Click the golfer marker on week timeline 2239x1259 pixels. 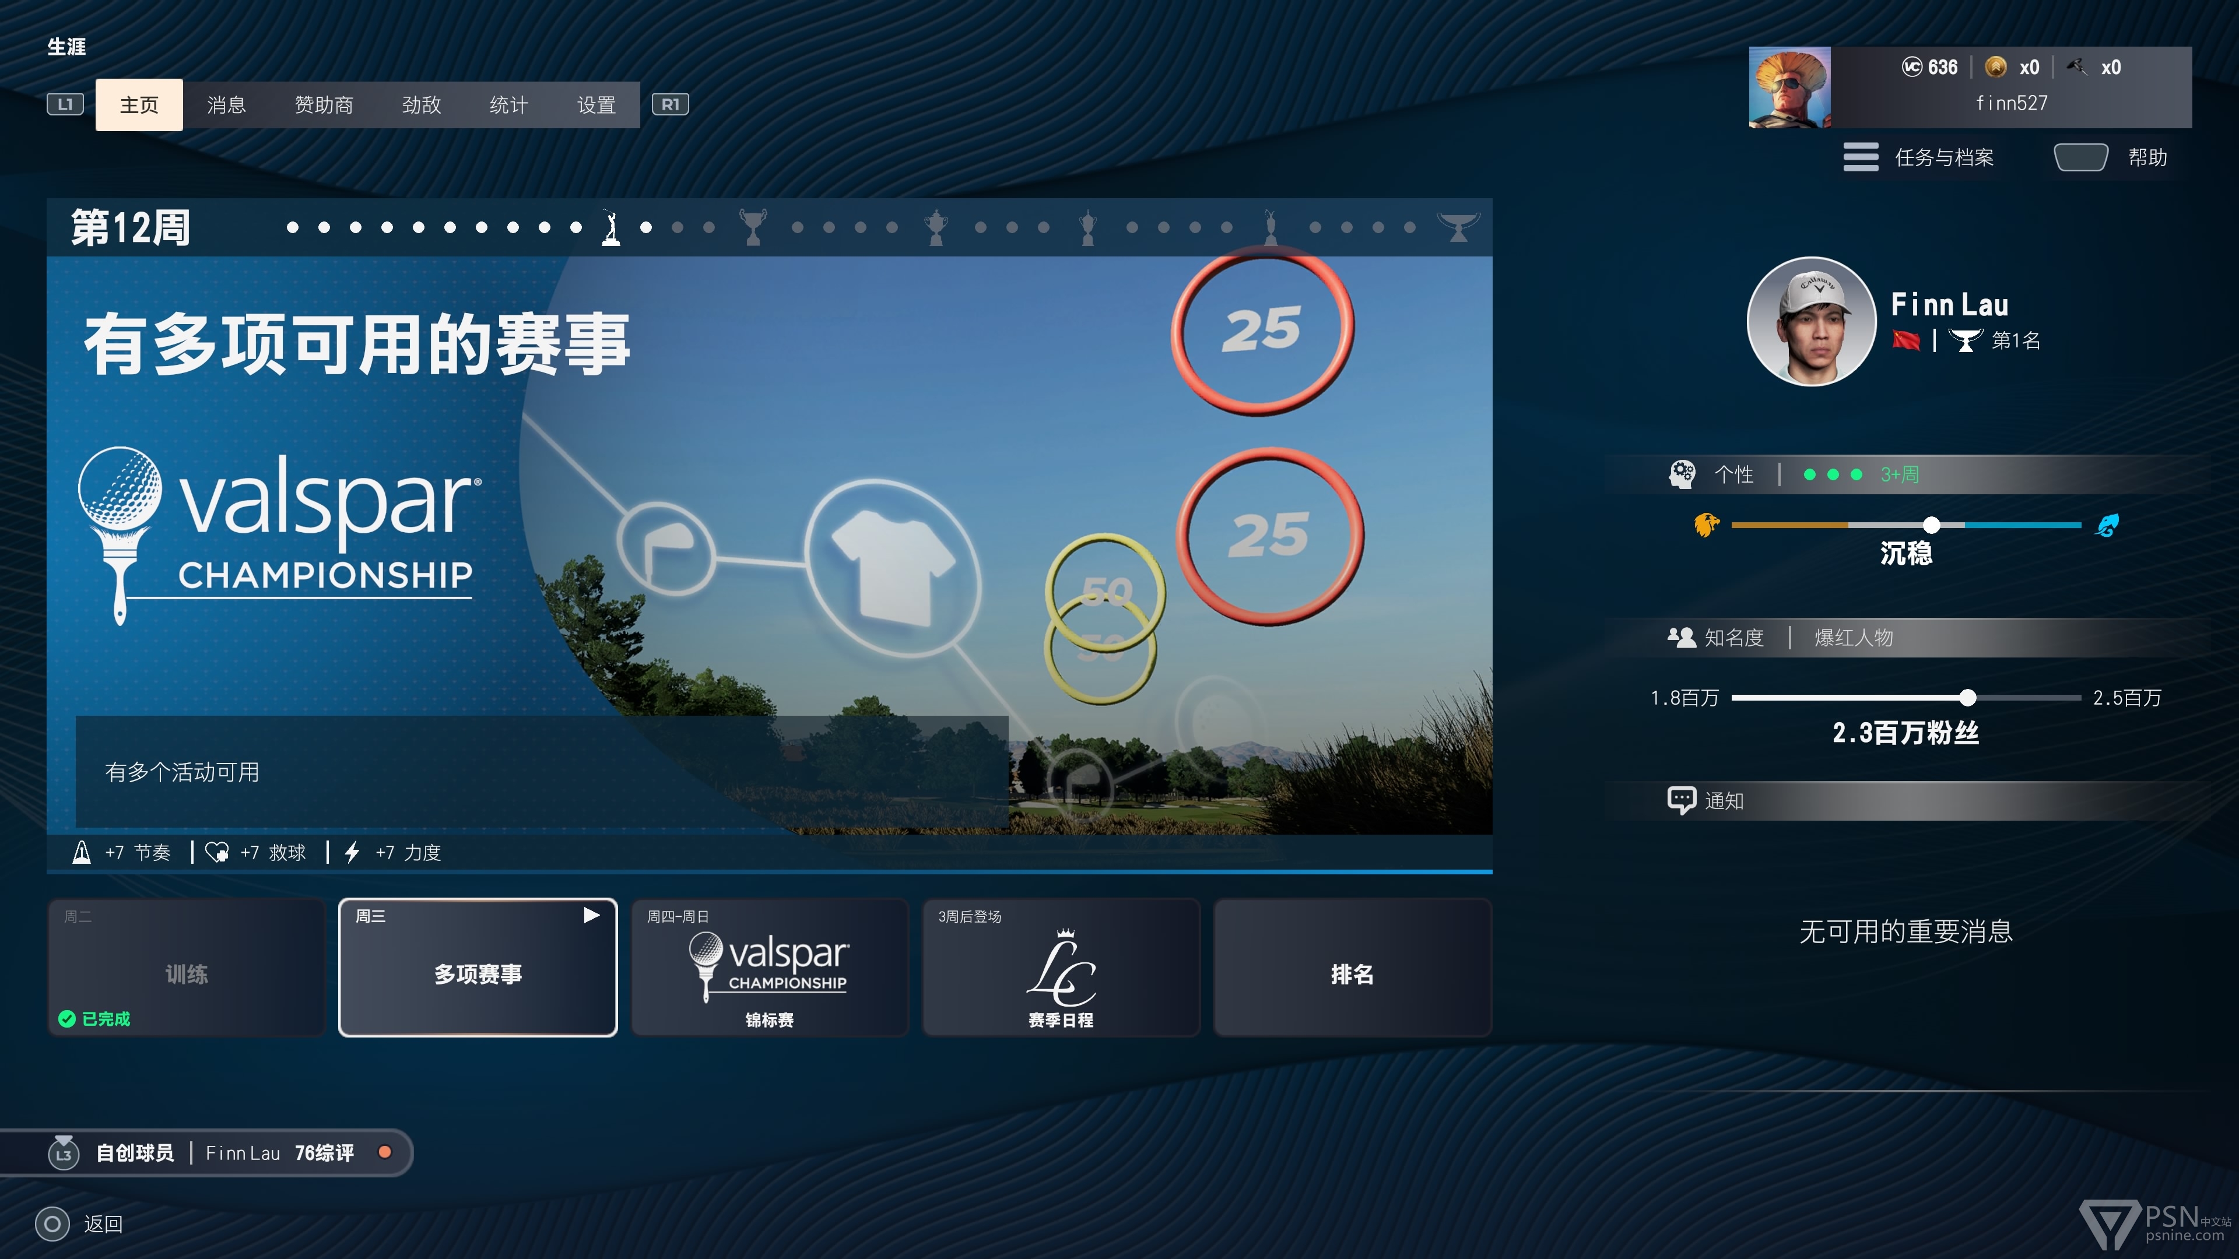611,228
